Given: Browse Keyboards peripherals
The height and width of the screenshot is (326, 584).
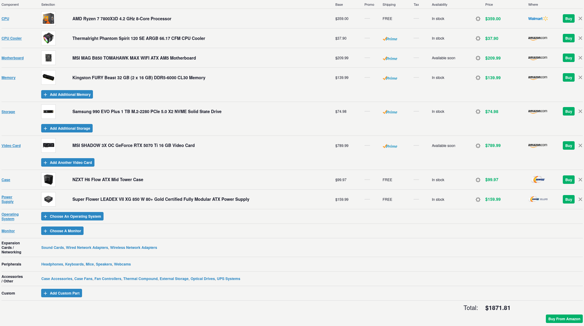Looking at the screenshot, I should [74, 264].
